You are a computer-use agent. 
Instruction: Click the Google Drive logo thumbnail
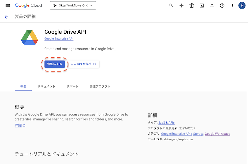pos(30,37)
